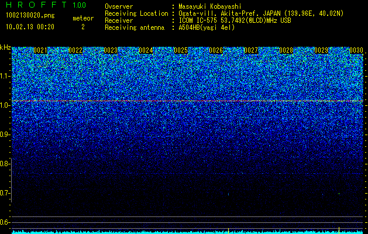Click time marker 0024

click(x=146, y=50)
